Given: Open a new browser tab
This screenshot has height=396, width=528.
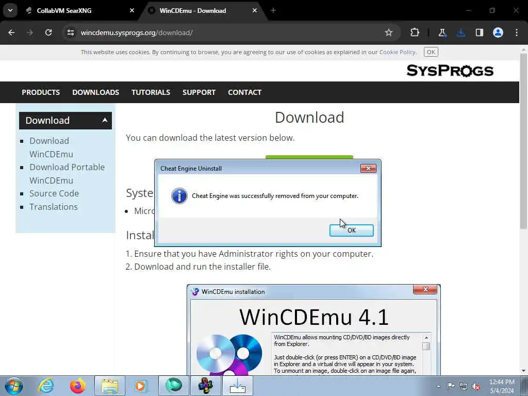Looking at the screenshot, I should click(273, 10).
